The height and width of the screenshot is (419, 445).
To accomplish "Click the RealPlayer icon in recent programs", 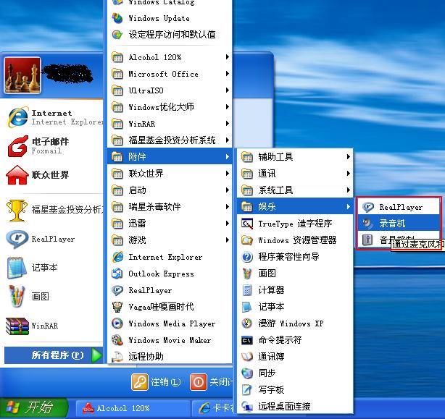I will [x=17, y=239].
